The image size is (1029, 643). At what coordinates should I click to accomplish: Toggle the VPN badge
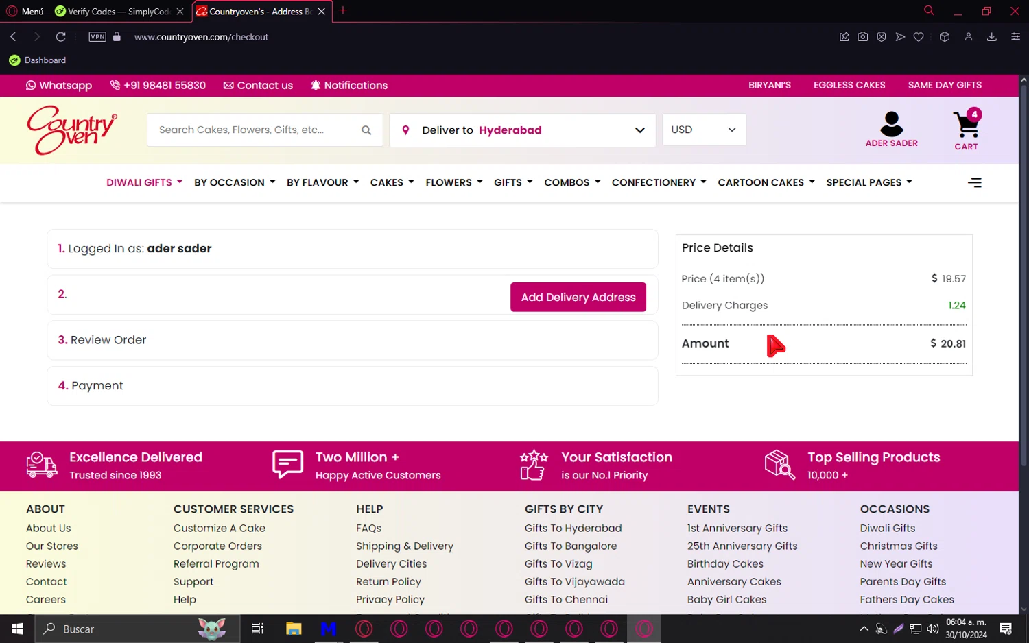click(x=97, y=37)
